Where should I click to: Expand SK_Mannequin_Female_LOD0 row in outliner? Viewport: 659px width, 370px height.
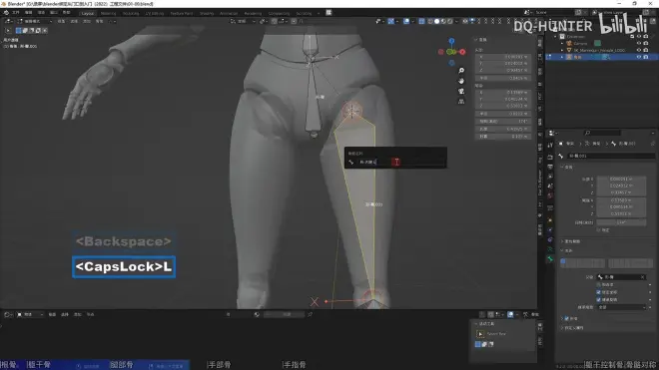point(562,50)
